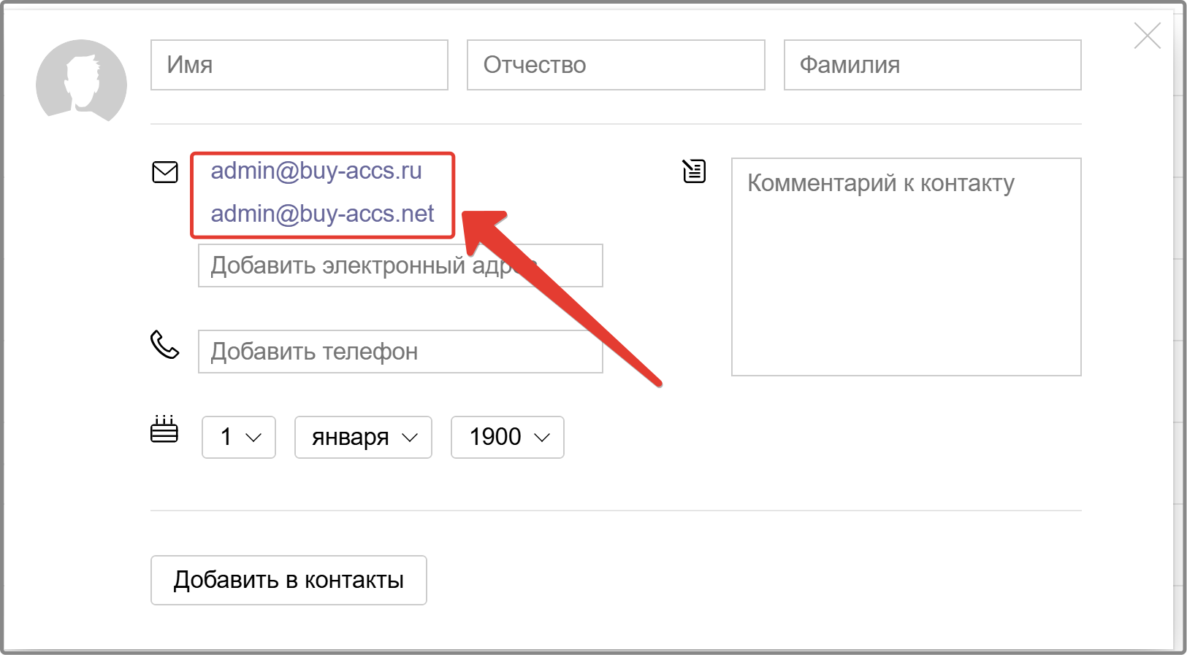Click the Добавить электронный адрес field

point(400,266)
